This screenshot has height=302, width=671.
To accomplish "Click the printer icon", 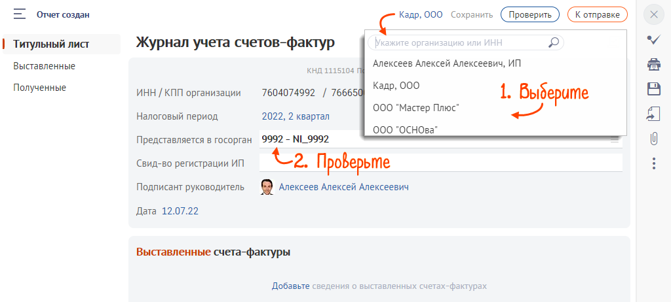I will click(x=653, y=64).
